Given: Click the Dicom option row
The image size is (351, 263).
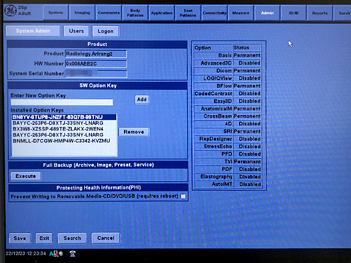Looking at the screenshot, I should coord(228,71).
